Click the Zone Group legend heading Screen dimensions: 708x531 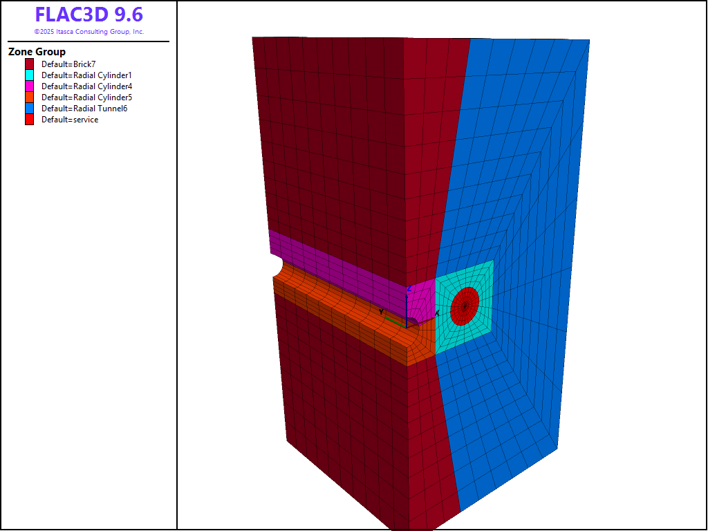(x=37, y=52)
